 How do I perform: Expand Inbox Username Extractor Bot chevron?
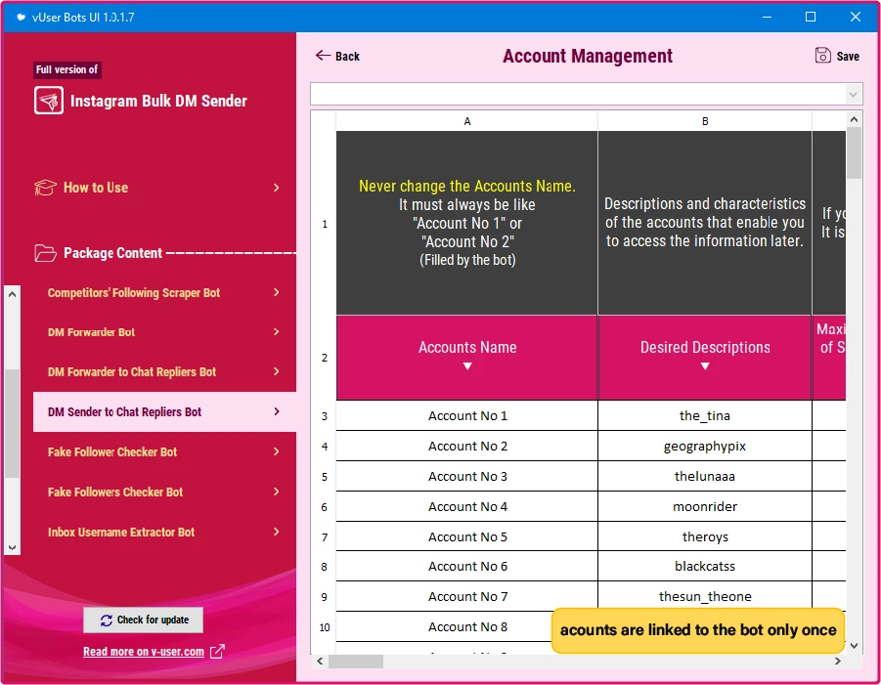point(276,532)
